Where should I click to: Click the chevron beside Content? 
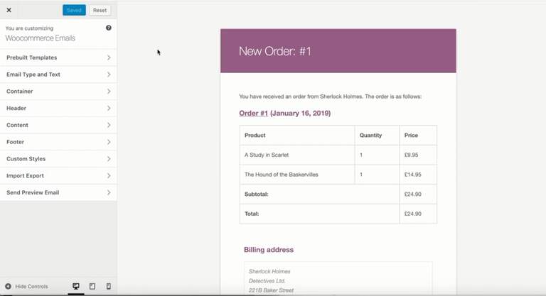[x=109, y=125]
